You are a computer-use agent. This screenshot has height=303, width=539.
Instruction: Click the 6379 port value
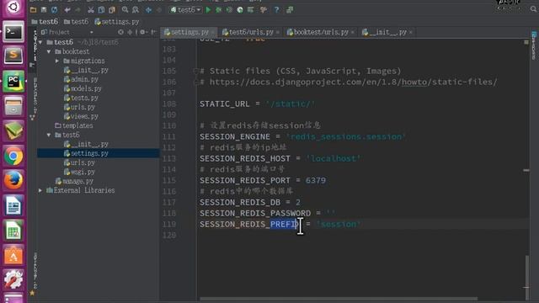point(316,180)
